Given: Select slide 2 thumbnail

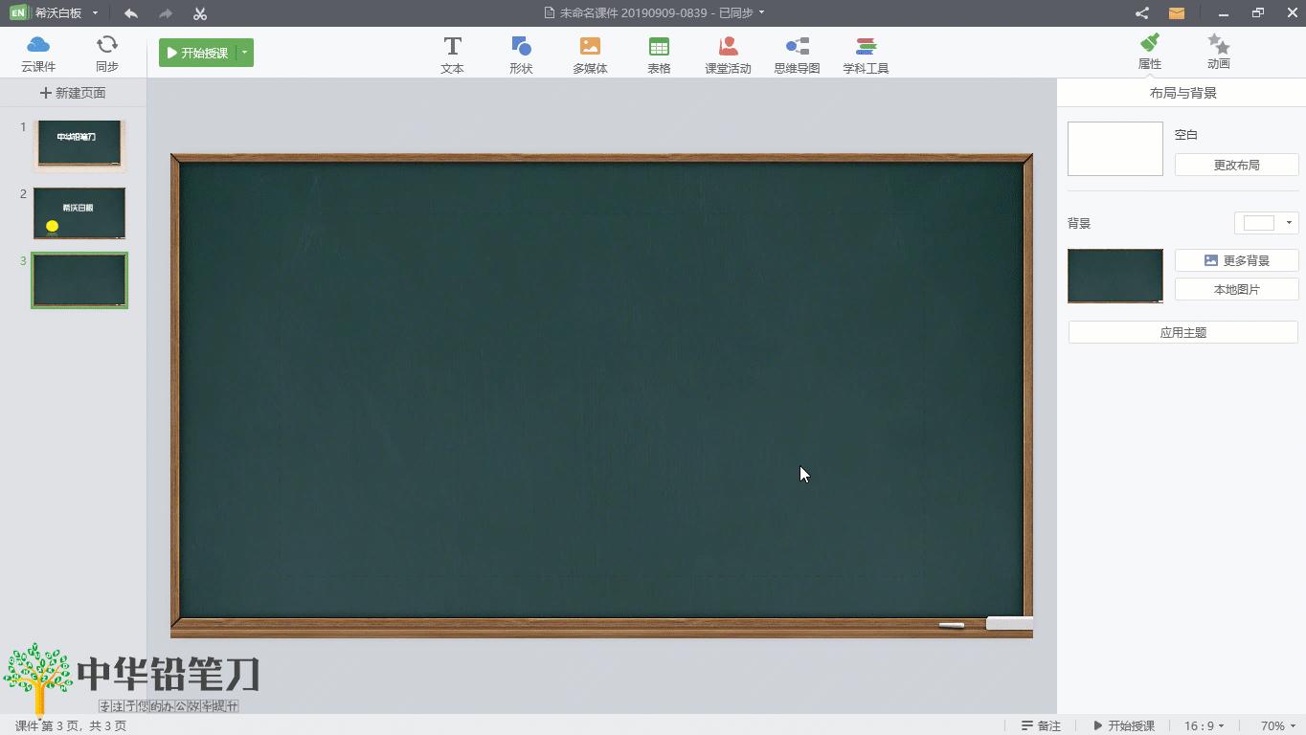Looking at the screenshot, I should coord(79,212).
